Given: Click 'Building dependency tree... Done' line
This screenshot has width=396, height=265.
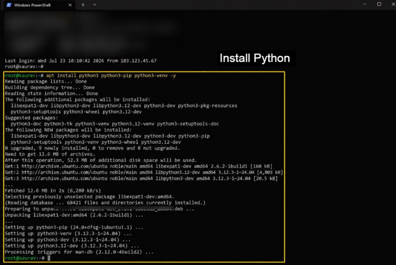Looking at the screenshot, I should [x=50, y=88].
